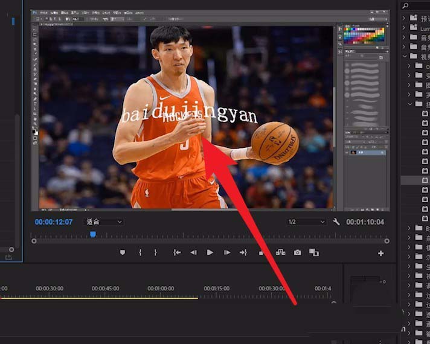Click the Mark In bracket button
The width and height of the screenshot is (430, 344).
point(140,252)
